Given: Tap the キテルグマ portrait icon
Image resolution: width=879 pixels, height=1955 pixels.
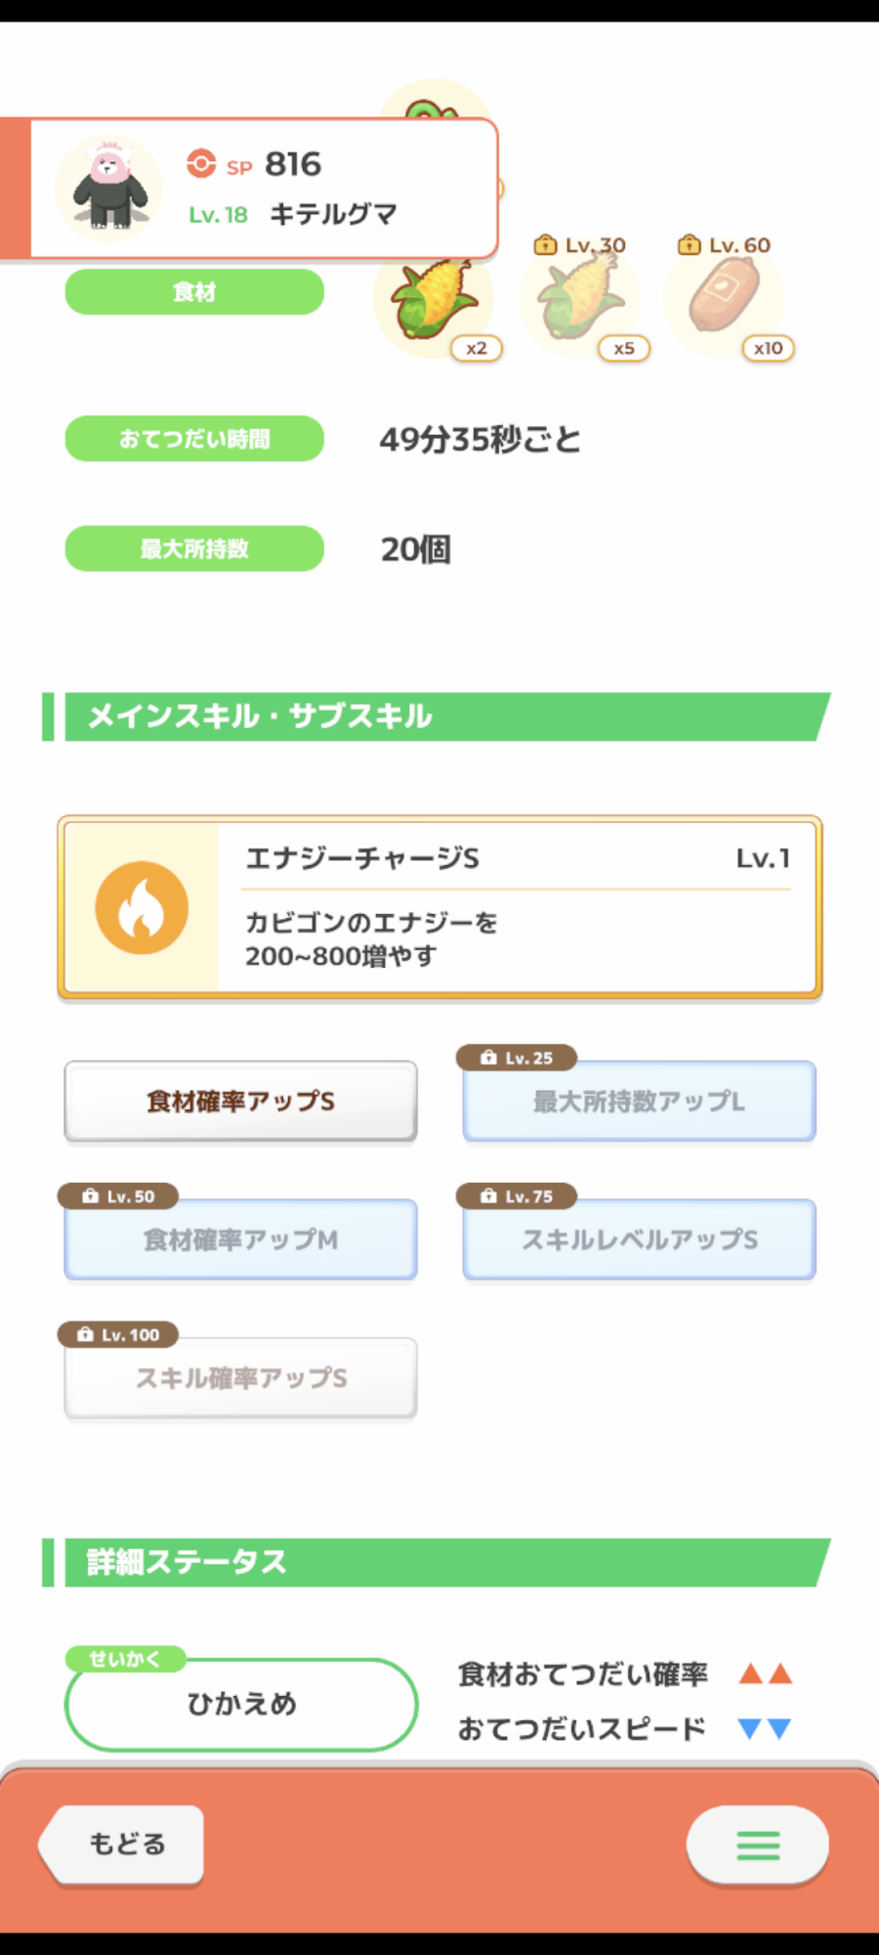Looking at the screenshot, I should coord(108,188).
